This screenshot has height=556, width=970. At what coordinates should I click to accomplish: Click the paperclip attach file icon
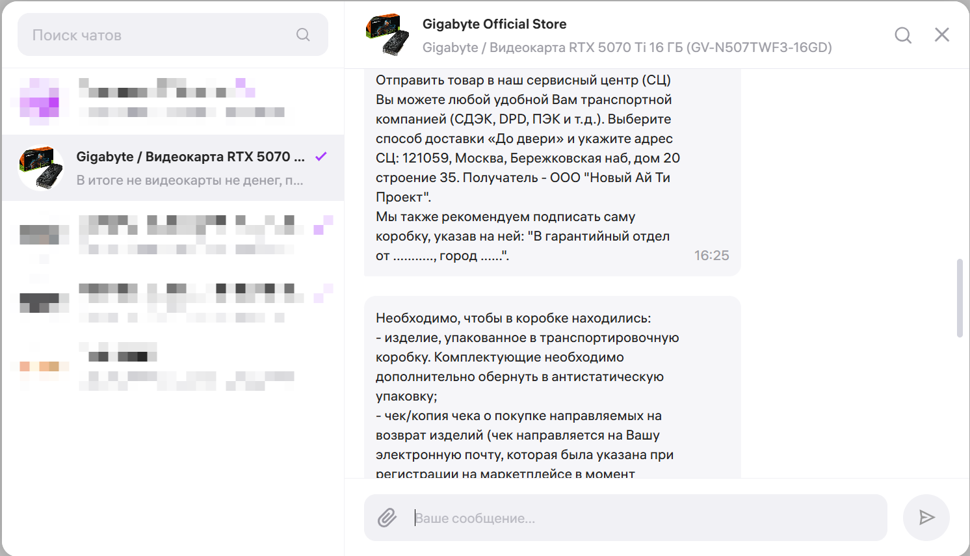click(387, 518)
